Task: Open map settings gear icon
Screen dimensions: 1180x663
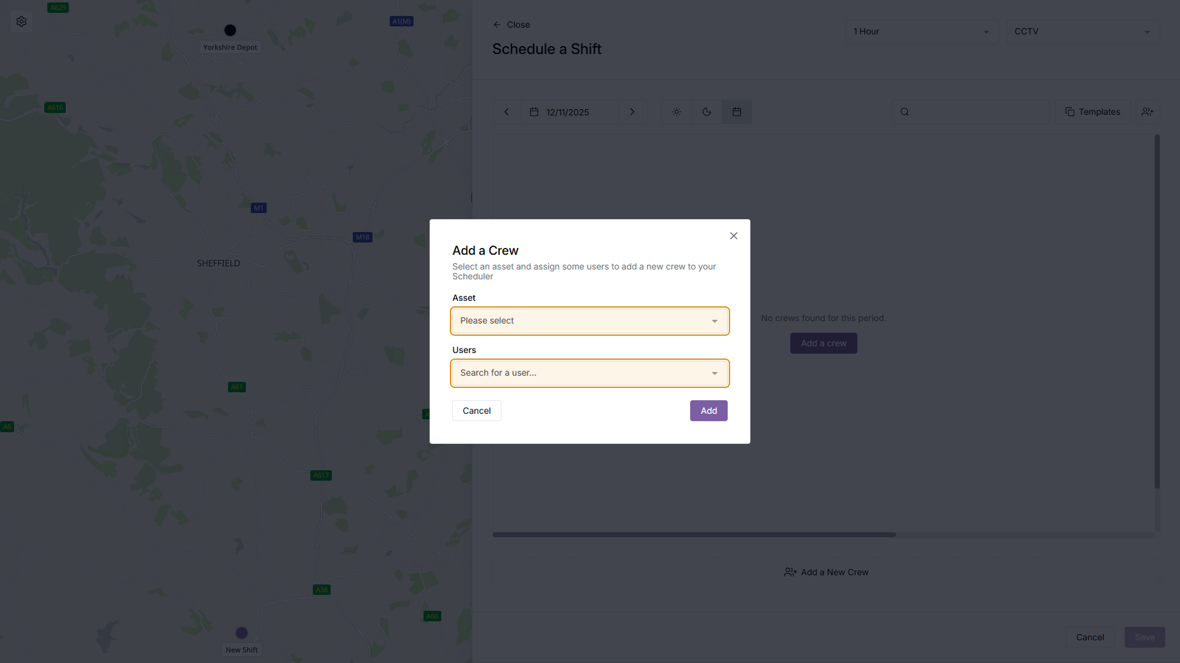Action: (22, 21)
